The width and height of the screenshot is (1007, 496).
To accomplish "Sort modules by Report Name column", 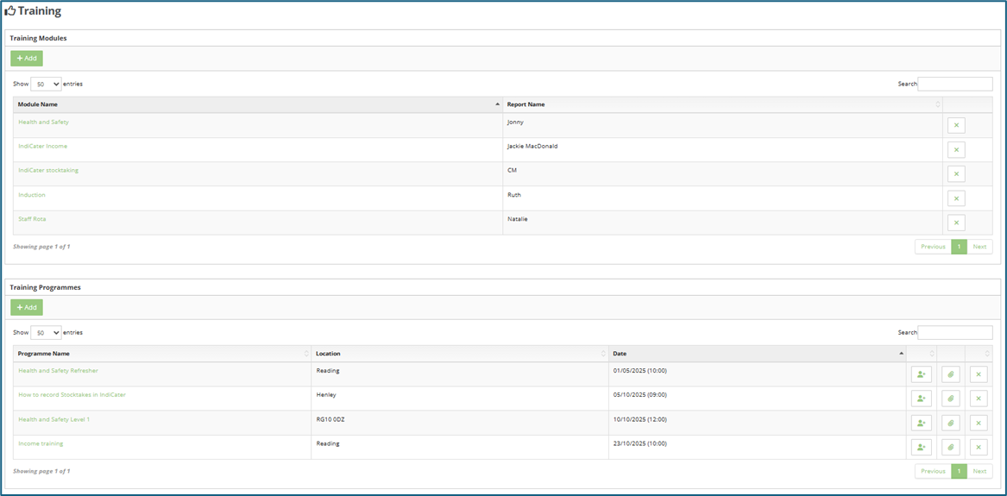I will pyautogui.click(x=723, y=104).
